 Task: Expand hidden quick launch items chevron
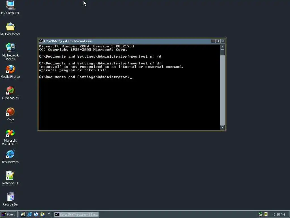(x=49, y=213)
